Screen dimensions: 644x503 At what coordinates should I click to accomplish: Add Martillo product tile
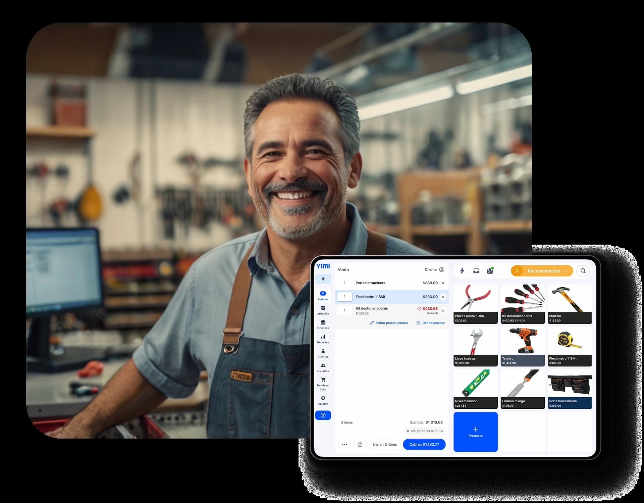[570, 304]
